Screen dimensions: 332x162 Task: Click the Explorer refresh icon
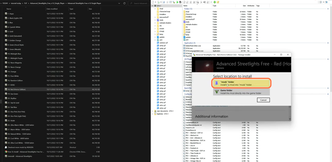pyautogui.click(x=124, y=3)
